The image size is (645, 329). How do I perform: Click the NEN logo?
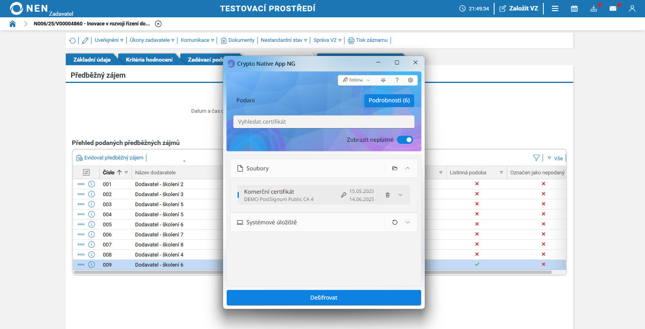coord(29,8)
